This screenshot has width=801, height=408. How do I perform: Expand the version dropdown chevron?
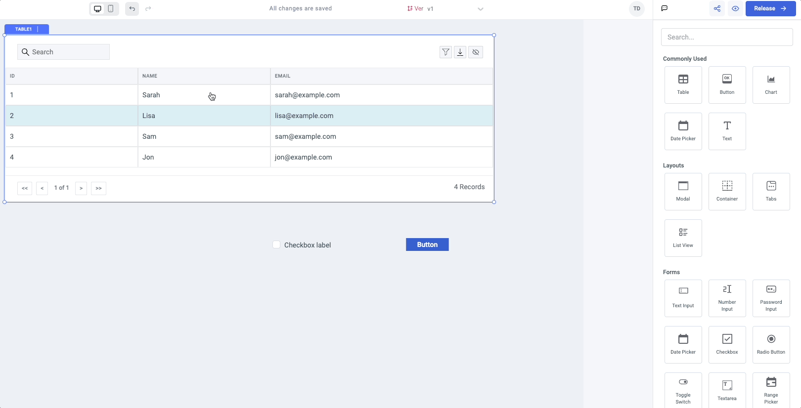coord(480,9)
